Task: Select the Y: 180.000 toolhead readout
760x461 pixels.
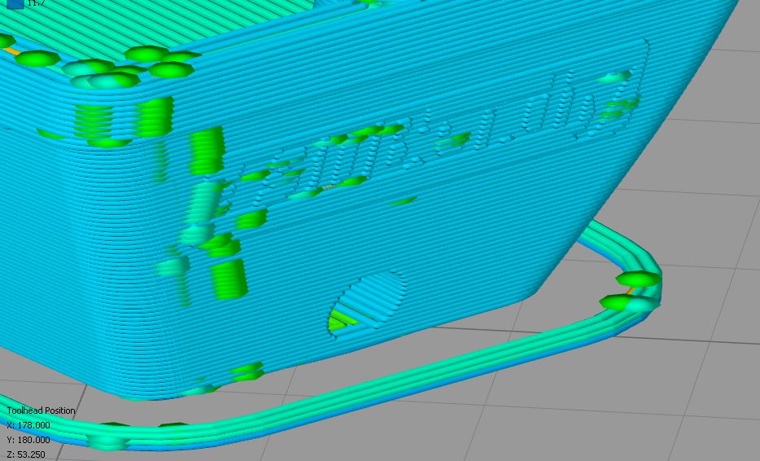Action: (28, 440)
